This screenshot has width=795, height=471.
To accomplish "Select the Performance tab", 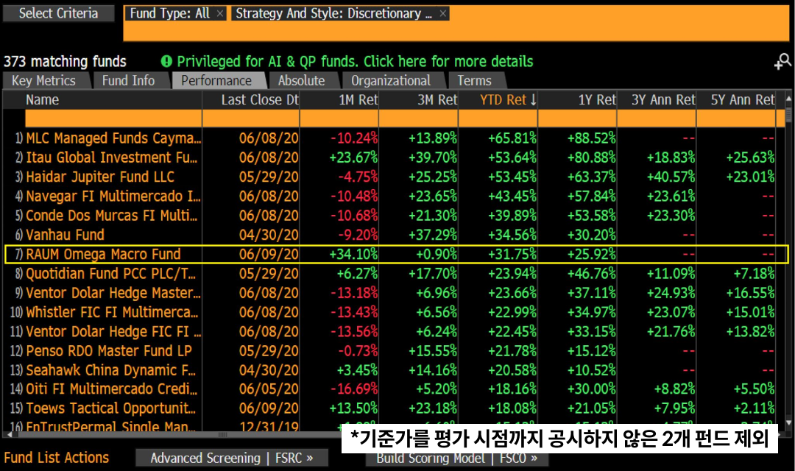I will (x=216, y=81).
